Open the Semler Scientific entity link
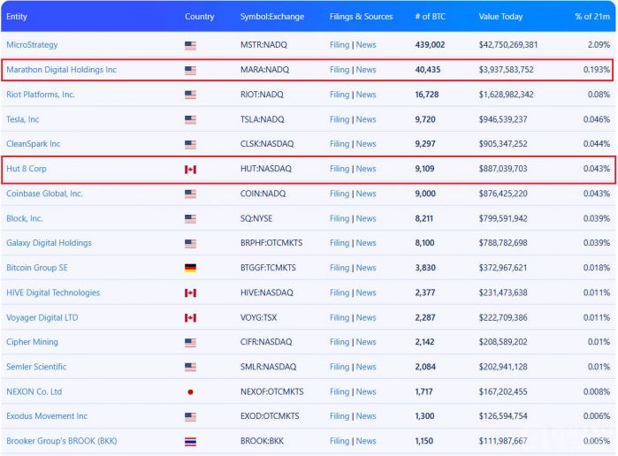Image resolution: width=618 pixels, height=456 pixels. 36,367
